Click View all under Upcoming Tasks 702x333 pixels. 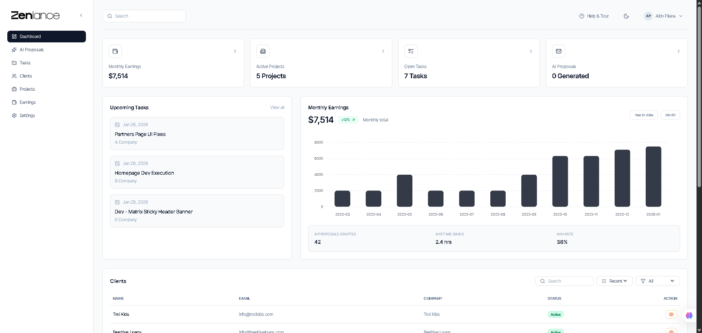pos(277,107)
